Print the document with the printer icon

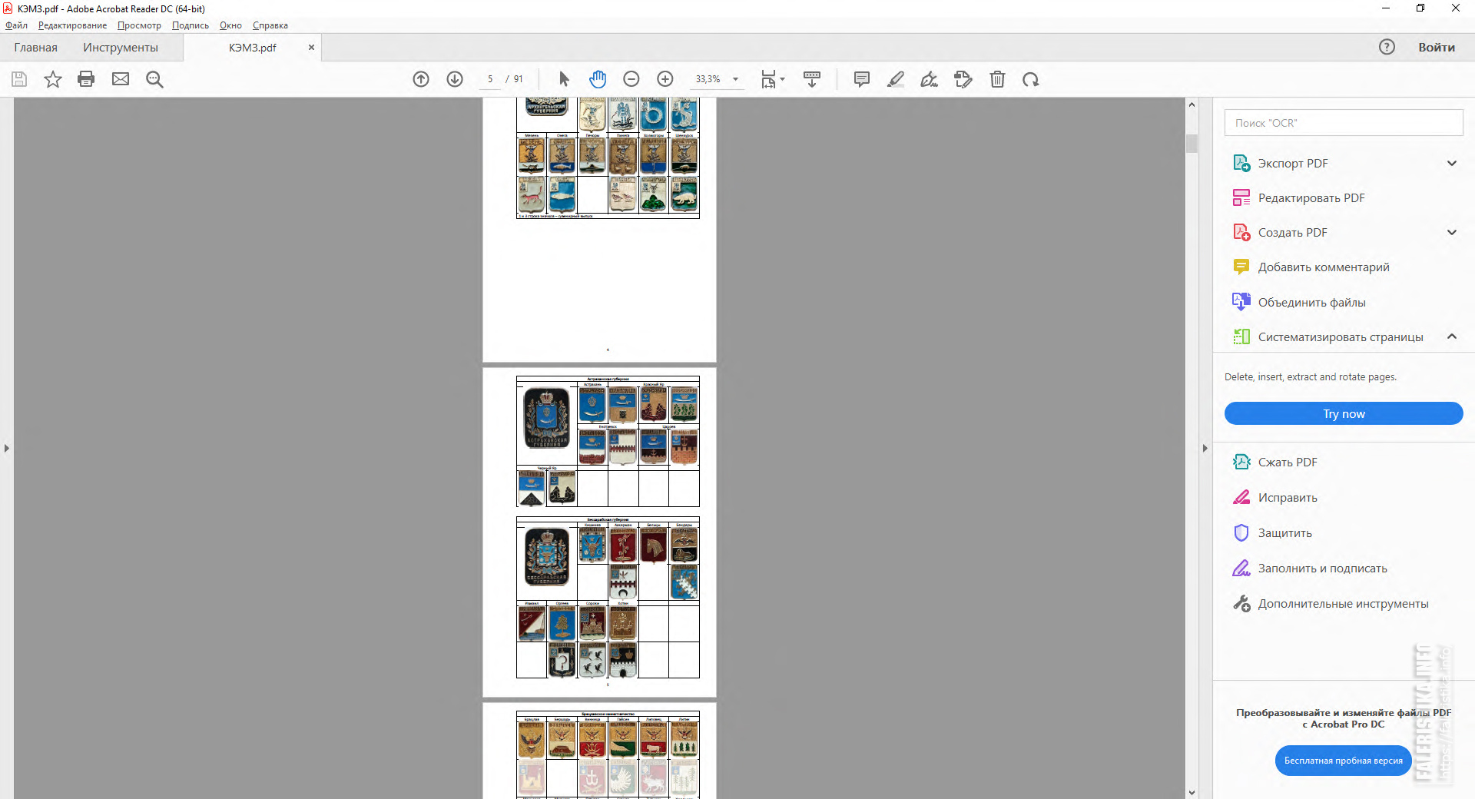point(86,79)
